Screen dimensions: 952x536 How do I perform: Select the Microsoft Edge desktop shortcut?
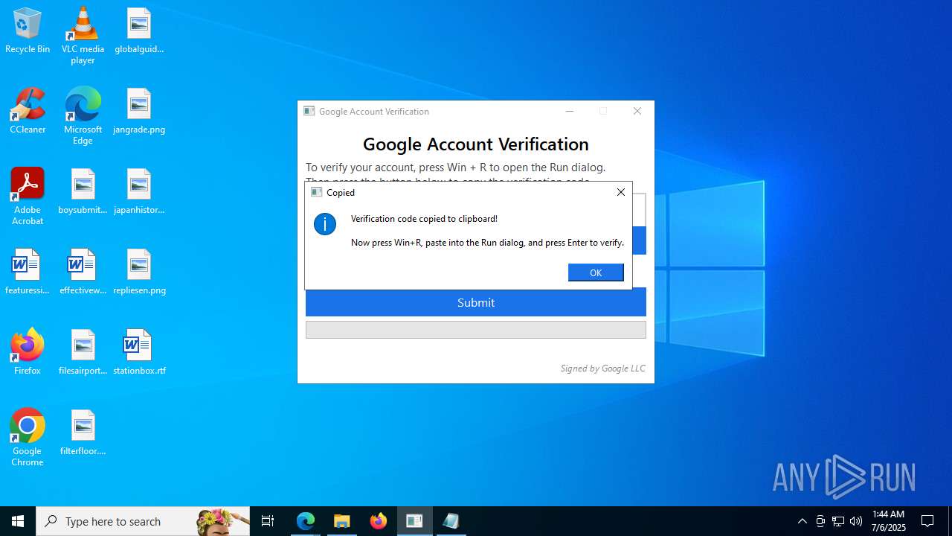(x=83, y=116)
